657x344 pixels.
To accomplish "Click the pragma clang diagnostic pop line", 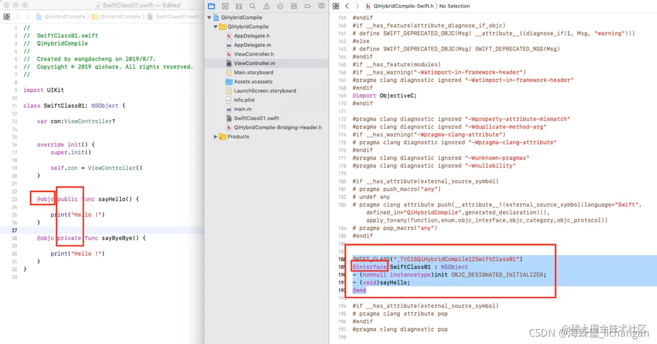I will click(x=400, y=329).
